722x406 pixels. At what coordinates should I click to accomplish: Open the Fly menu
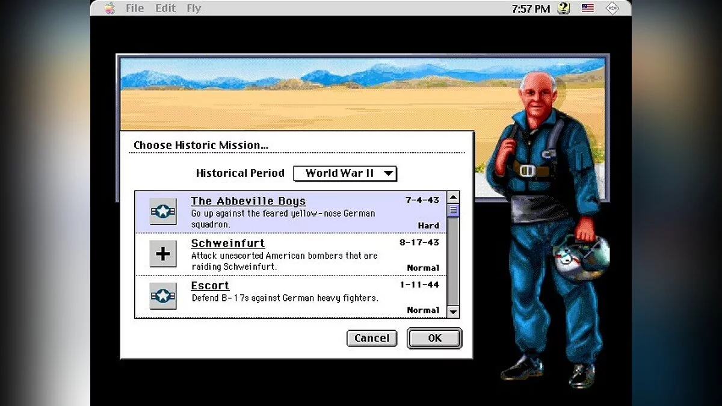194,8
